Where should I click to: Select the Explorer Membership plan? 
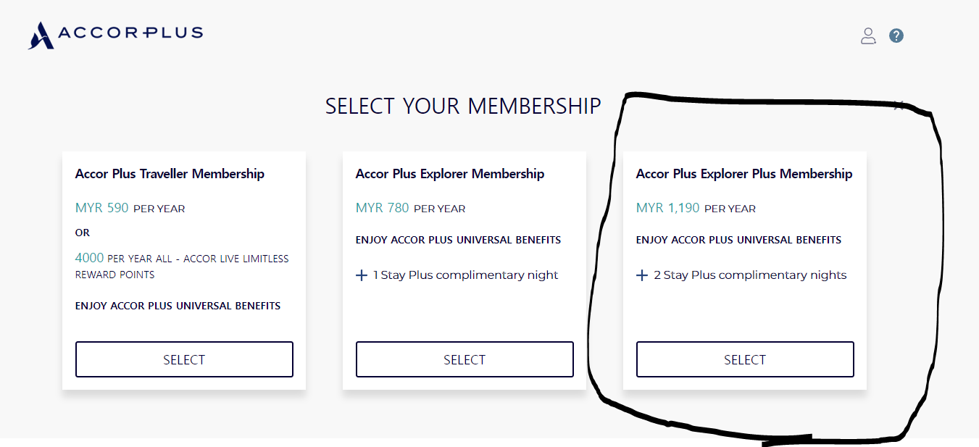pos(464,359)
